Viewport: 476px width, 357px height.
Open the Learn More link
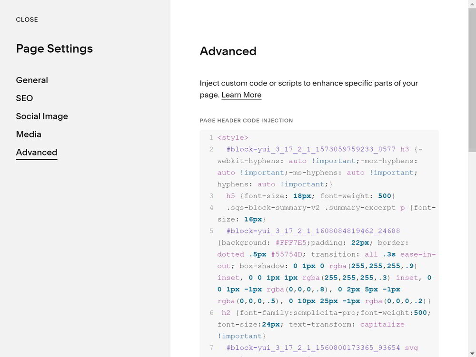point(241,95)
